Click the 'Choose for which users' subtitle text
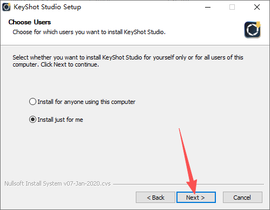Screen dimensions: 270x210 (x=89, y=32)
